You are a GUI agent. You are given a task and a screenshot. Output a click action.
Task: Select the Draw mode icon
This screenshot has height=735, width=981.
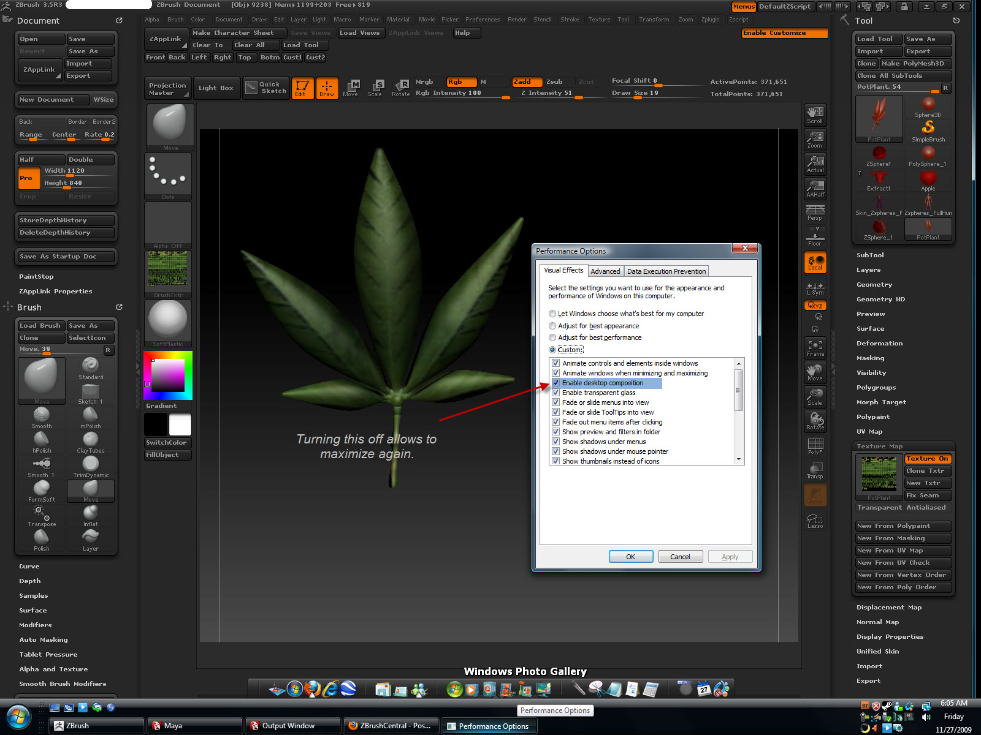327,88
